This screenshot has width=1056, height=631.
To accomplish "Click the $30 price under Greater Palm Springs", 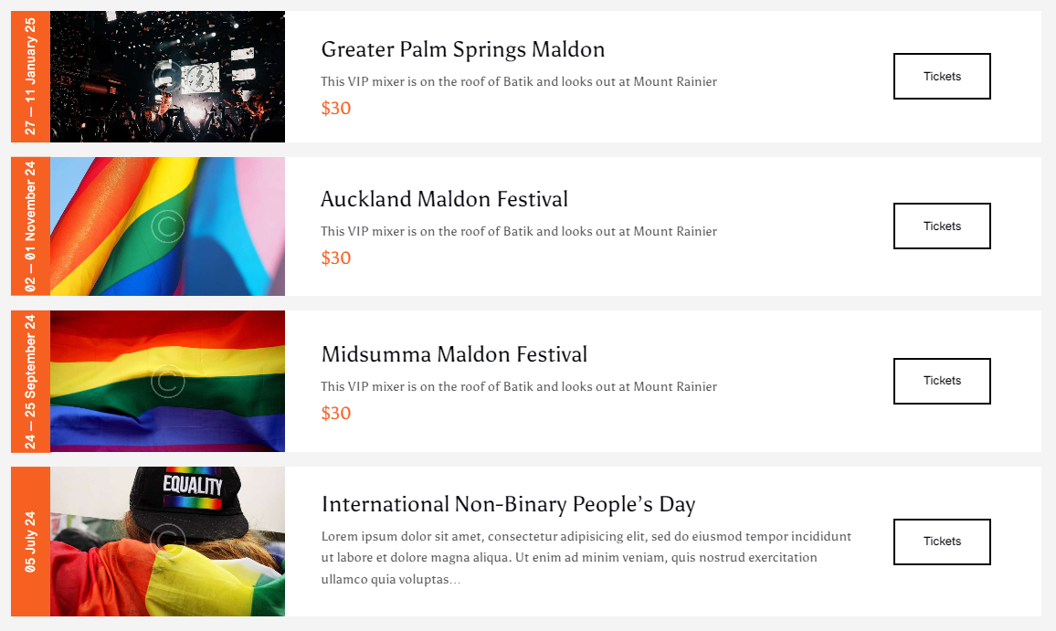I will [x=336, y=109].
